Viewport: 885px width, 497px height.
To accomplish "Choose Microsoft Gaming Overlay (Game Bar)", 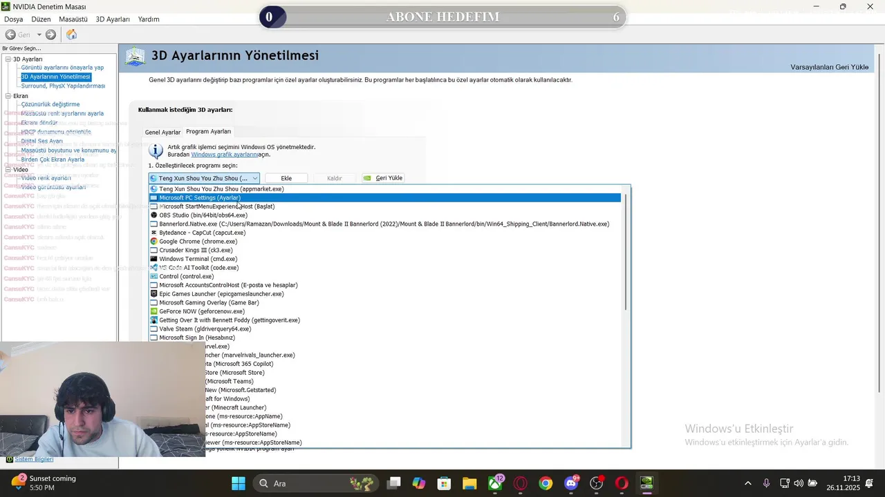I will (x=385, y=302).
